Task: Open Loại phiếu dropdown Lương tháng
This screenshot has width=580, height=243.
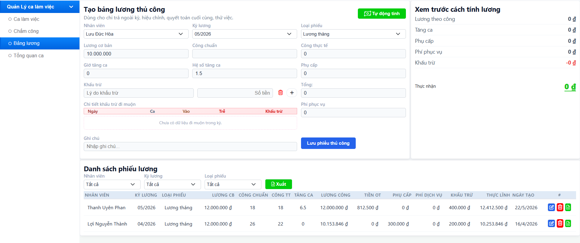Action: point(353,34)
